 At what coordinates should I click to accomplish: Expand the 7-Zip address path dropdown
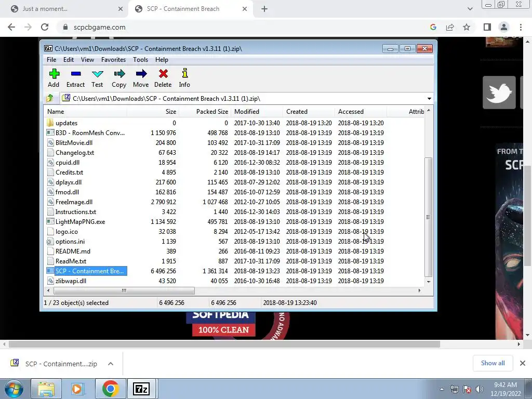(429, 98)
